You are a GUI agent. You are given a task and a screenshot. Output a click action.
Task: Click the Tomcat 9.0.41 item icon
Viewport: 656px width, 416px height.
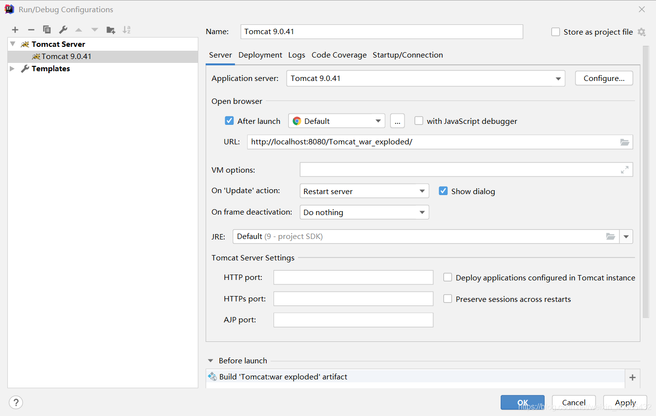[x=36, y=57]
